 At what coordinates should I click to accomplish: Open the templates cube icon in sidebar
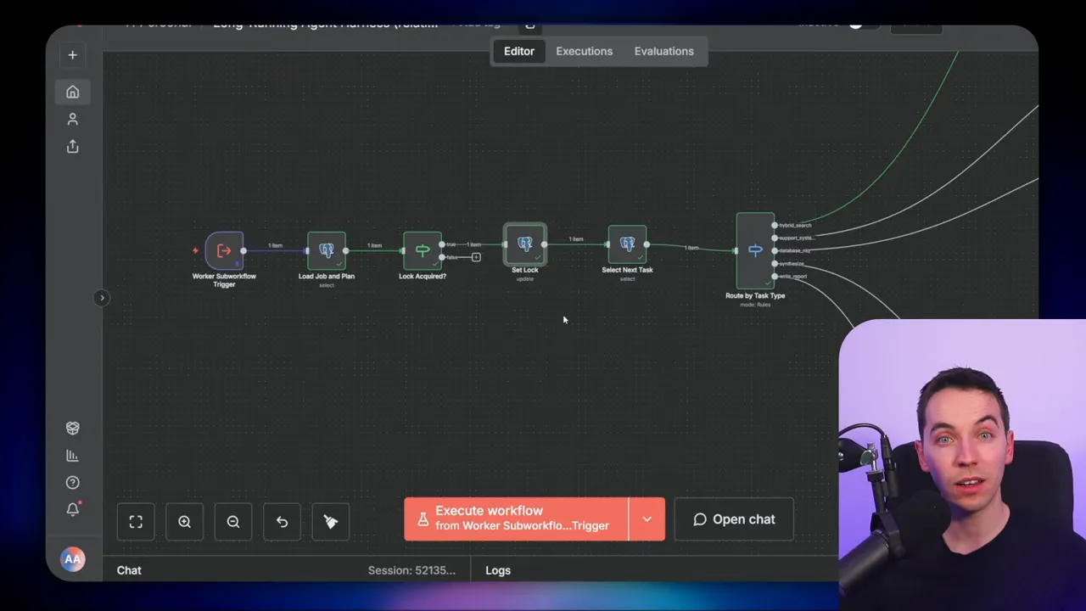72,428
